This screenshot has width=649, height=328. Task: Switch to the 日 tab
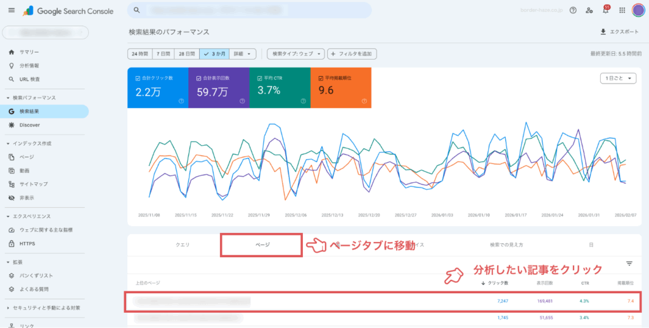tap(591, 245)
